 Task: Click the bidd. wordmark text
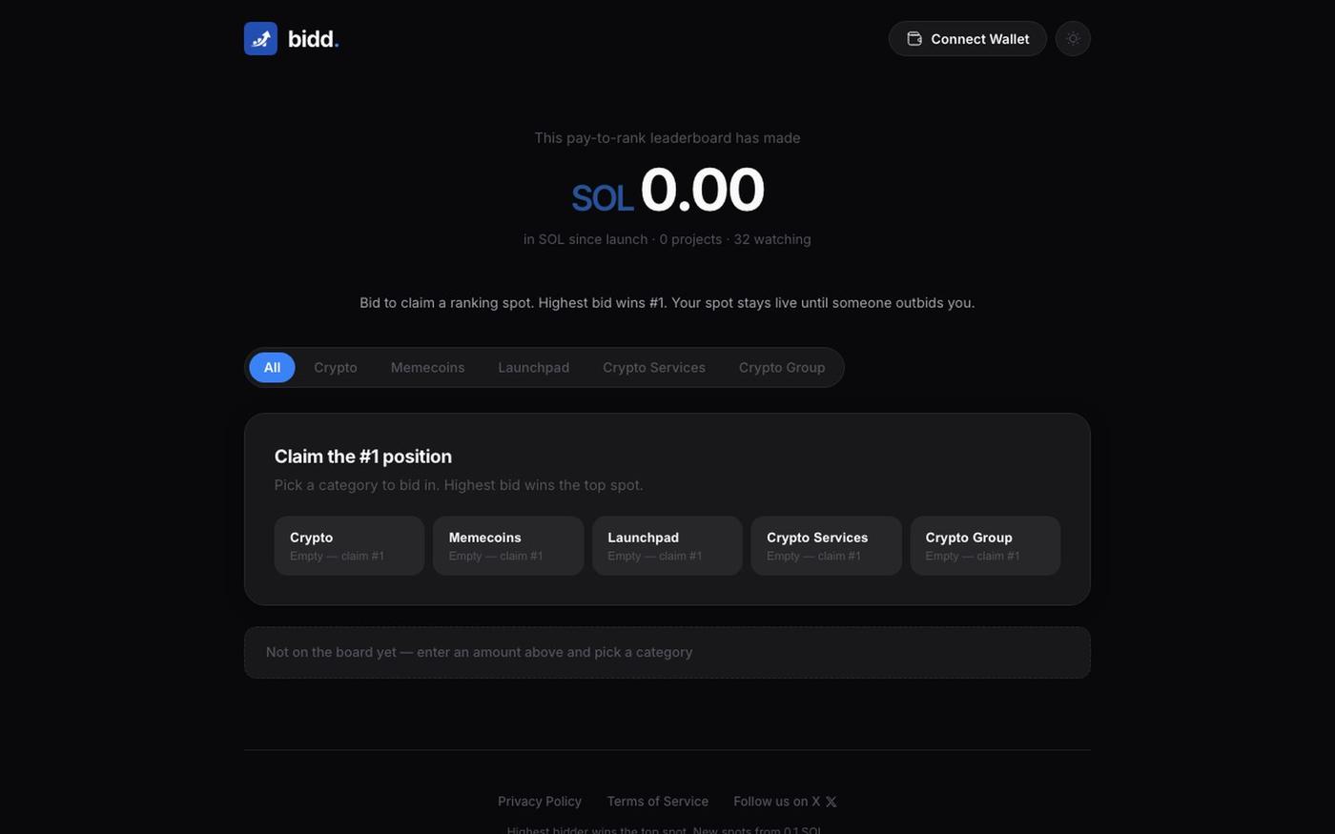(313, 39)
